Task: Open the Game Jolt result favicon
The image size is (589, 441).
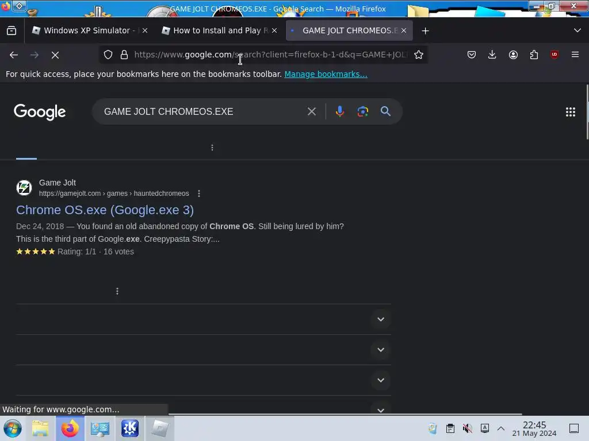Action: coord(24,188)
